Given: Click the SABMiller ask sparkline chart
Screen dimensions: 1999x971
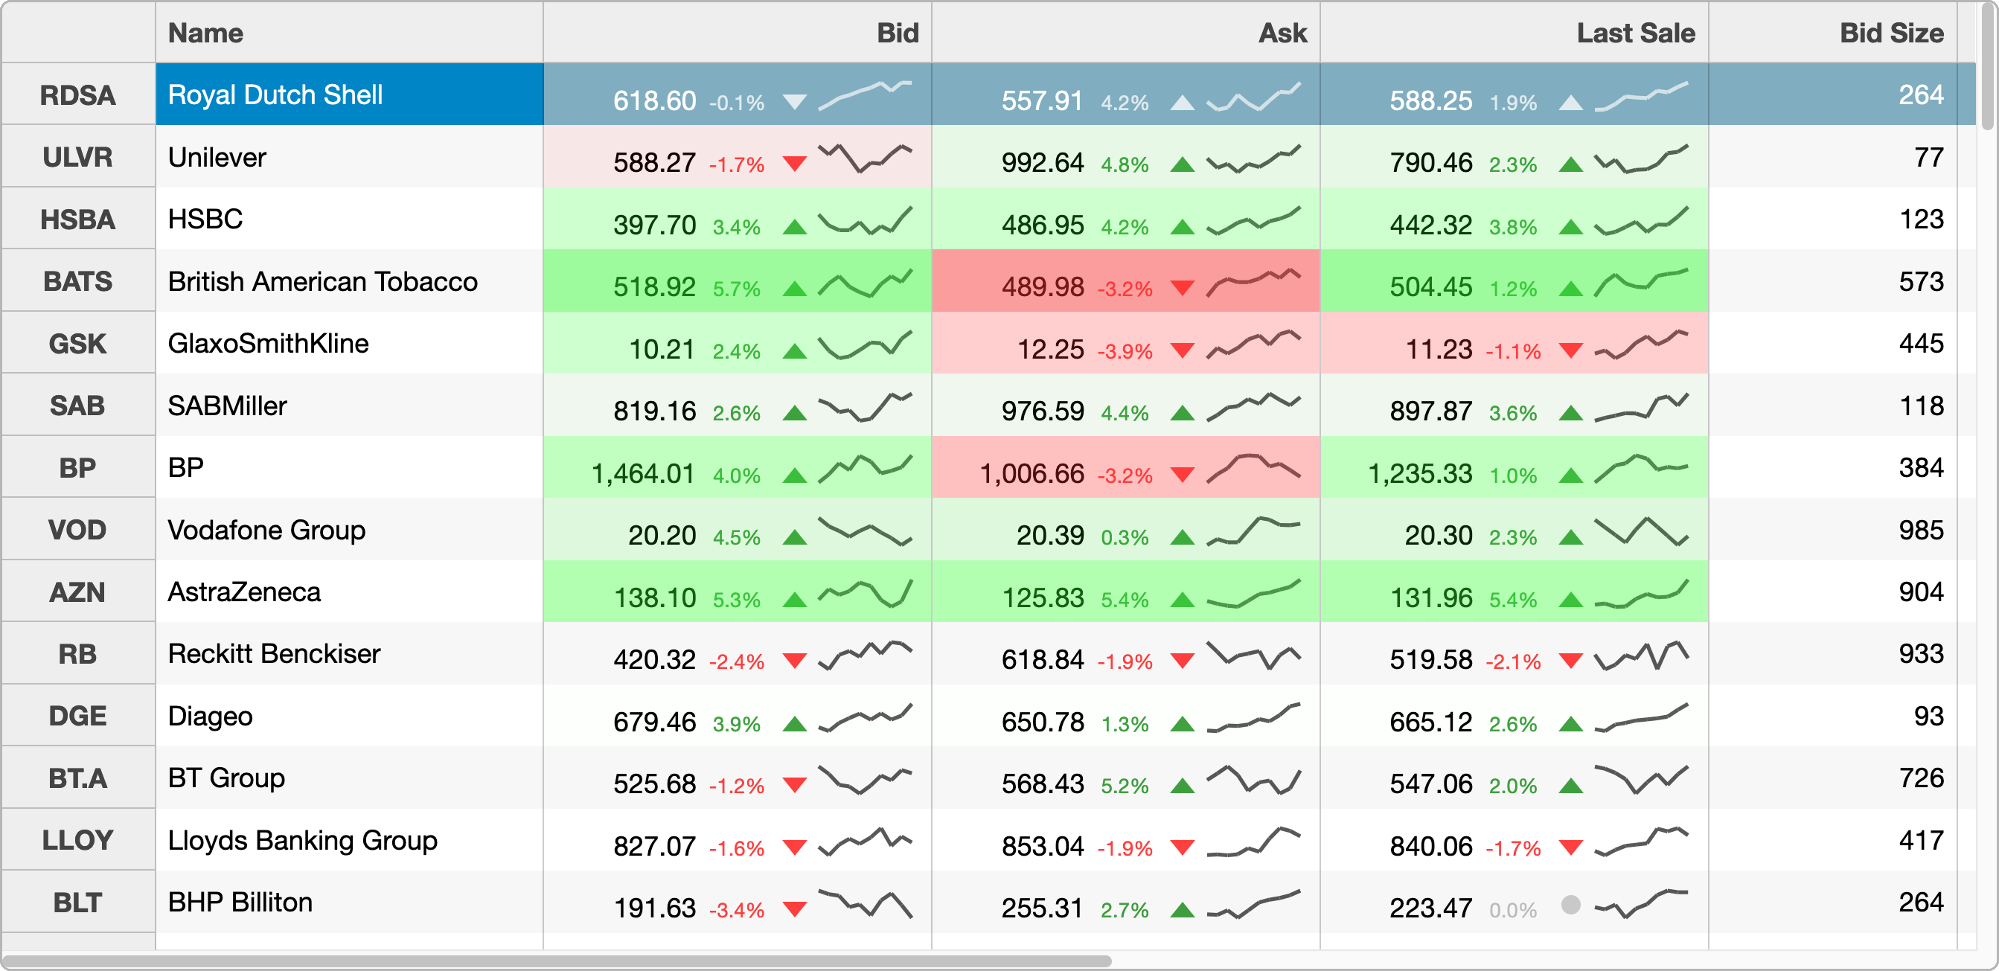Looking at the screenshot, I should (x=1253, y=407).
